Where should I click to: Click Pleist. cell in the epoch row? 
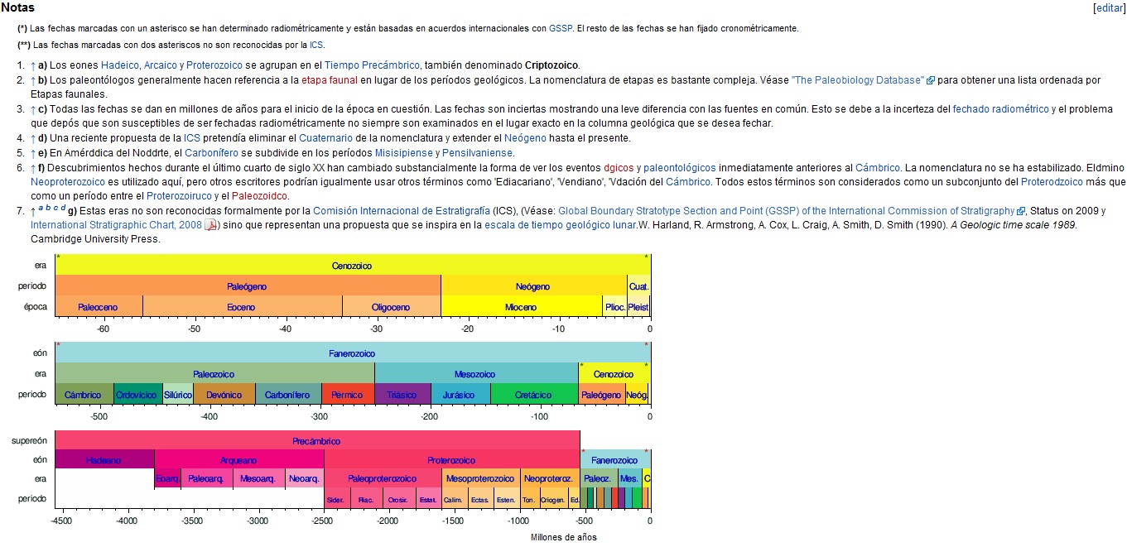[x=638, y=307]
